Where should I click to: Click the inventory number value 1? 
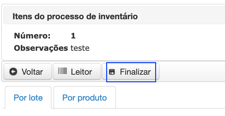[x=73, y=36]
